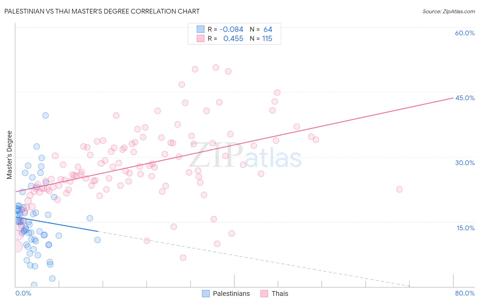
Task: Click the 30.0% y-axis label
Action: tap(465, 163)
